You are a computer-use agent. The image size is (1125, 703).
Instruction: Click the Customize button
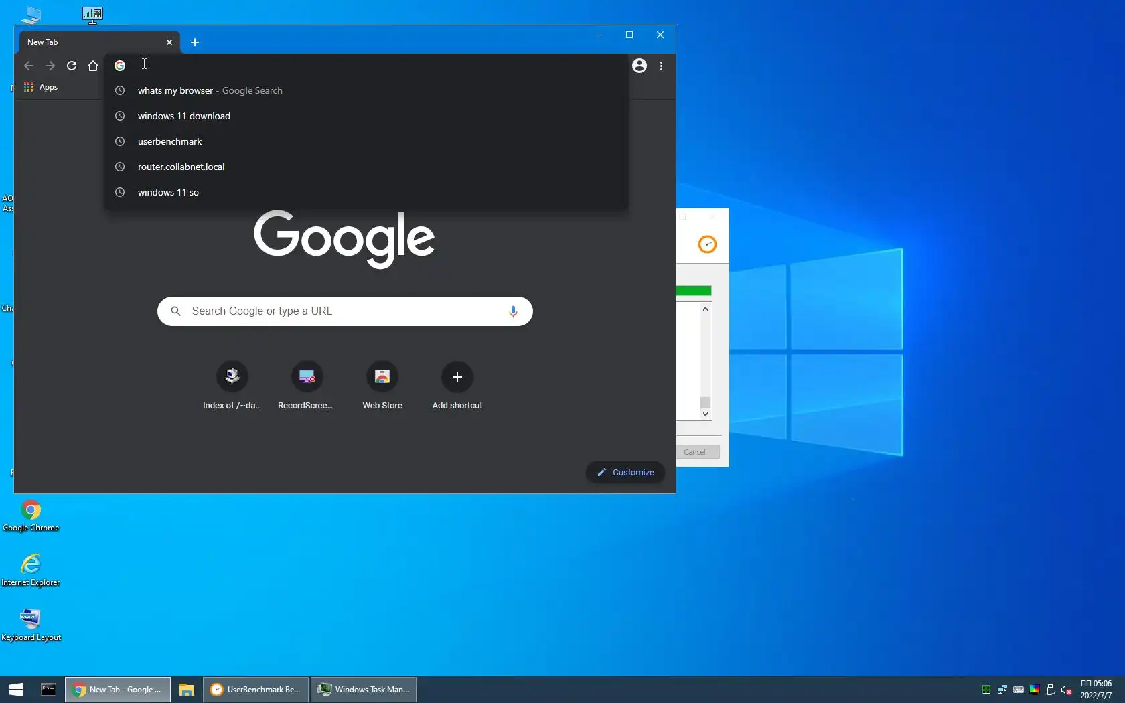click(x=625, y=472)
